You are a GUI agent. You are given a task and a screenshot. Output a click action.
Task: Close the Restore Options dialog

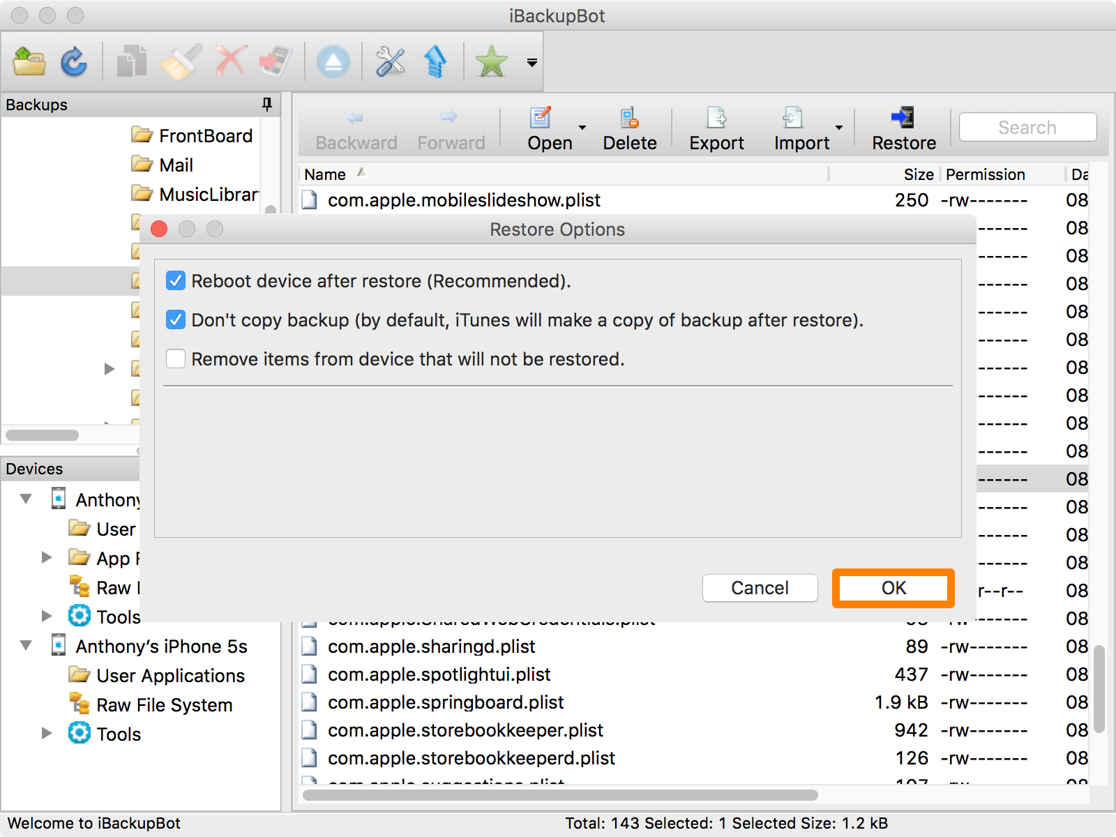tap(159, 229)
